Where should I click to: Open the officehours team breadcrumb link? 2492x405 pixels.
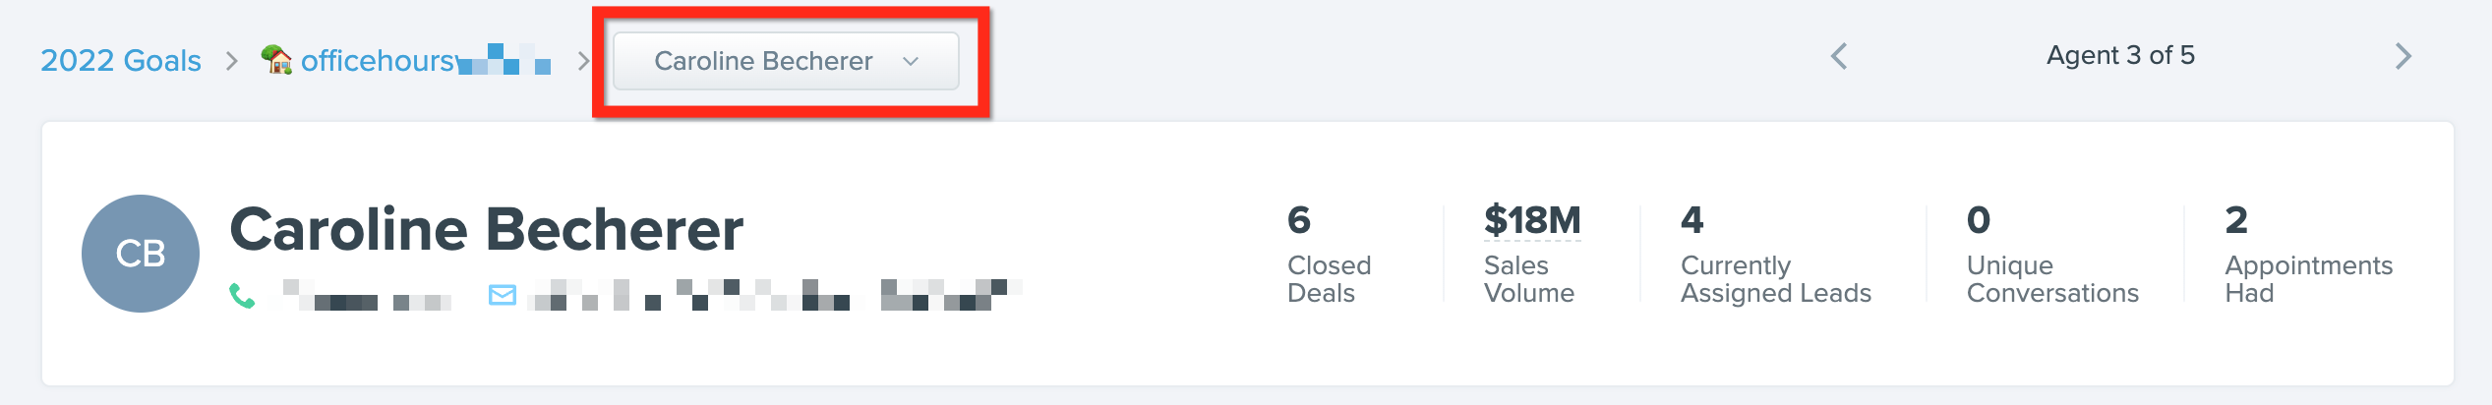[405, 61]
